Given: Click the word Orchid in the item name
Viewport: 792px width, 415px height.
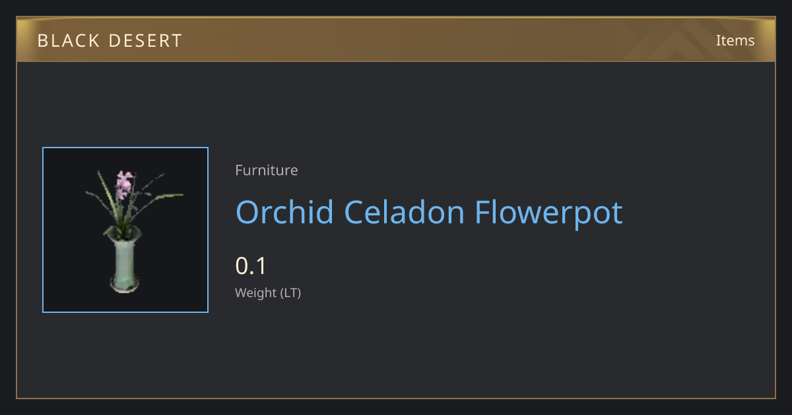Looking at the screenshot, I should [x=283, y=212].
